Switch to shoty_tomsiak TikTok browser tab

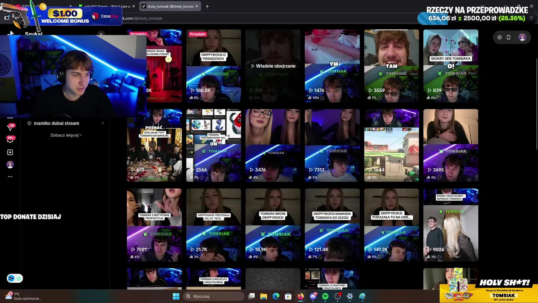[170, 6]
